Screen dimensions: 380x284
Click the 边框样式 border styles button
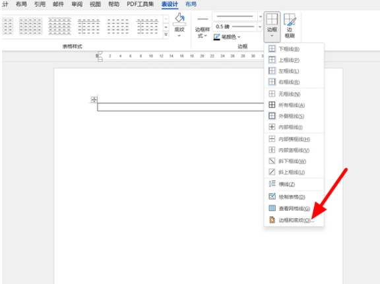coord(202,27)
